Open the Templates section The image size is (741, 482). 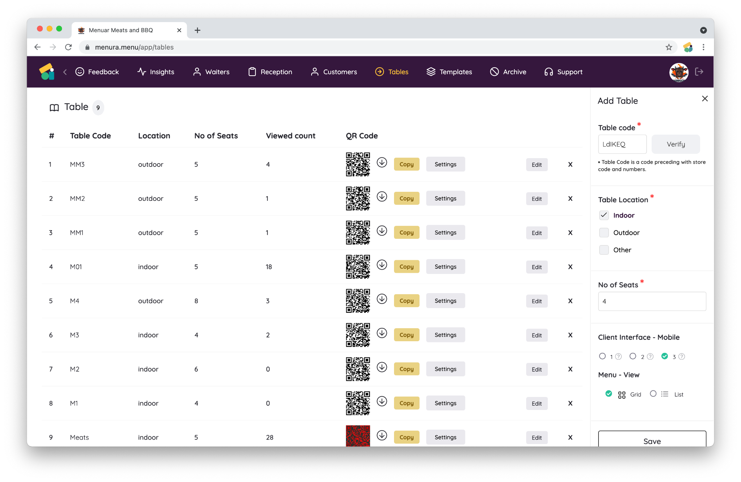point(449,72)
